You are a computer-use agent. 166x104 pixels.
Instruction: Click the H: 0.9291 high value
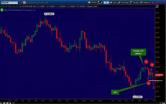[52, 6]
